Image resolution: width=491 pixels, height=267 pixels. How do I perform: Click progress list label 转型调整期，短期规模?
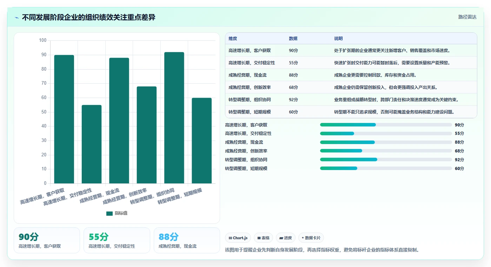tap(246, 168)
